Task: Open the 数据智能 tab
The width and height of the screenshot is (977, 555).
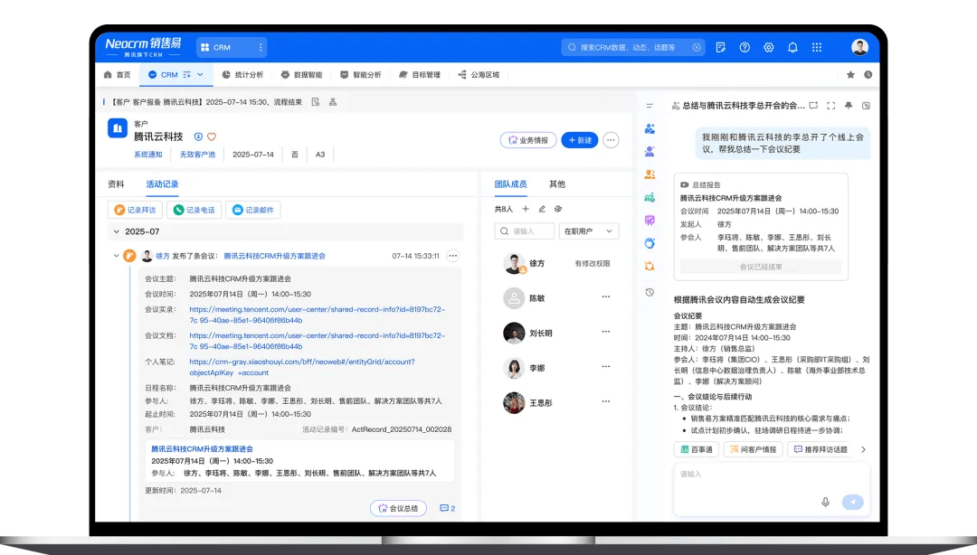Action: [301, 75]
